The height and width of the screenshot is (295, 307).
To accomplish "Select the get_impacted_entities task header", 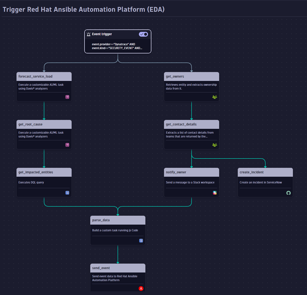I will (44, 172).
